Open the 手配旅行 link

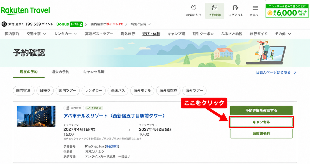[112, 146]
